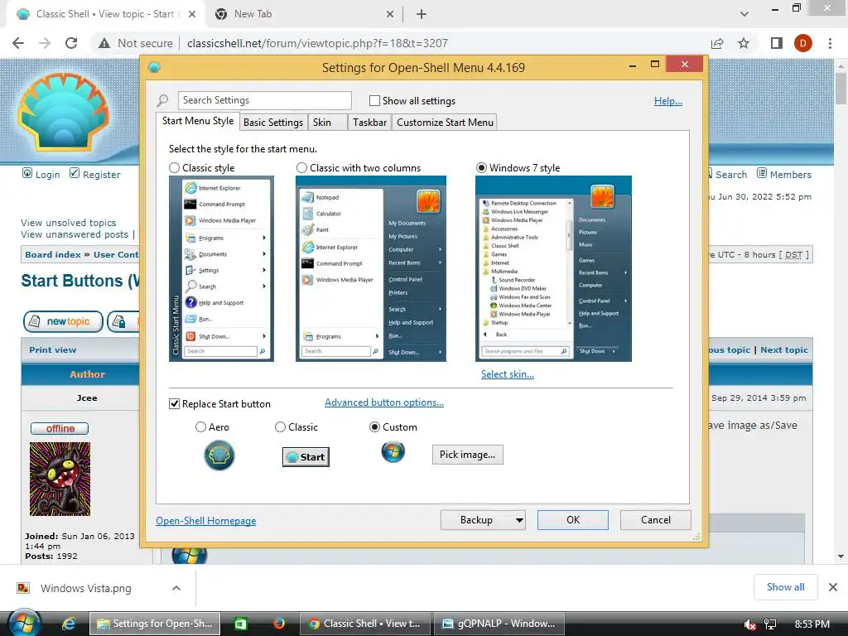Open the Taskbar tab
Image resolution: width=848 pixels, height=636 pixels.
[369, 123]
